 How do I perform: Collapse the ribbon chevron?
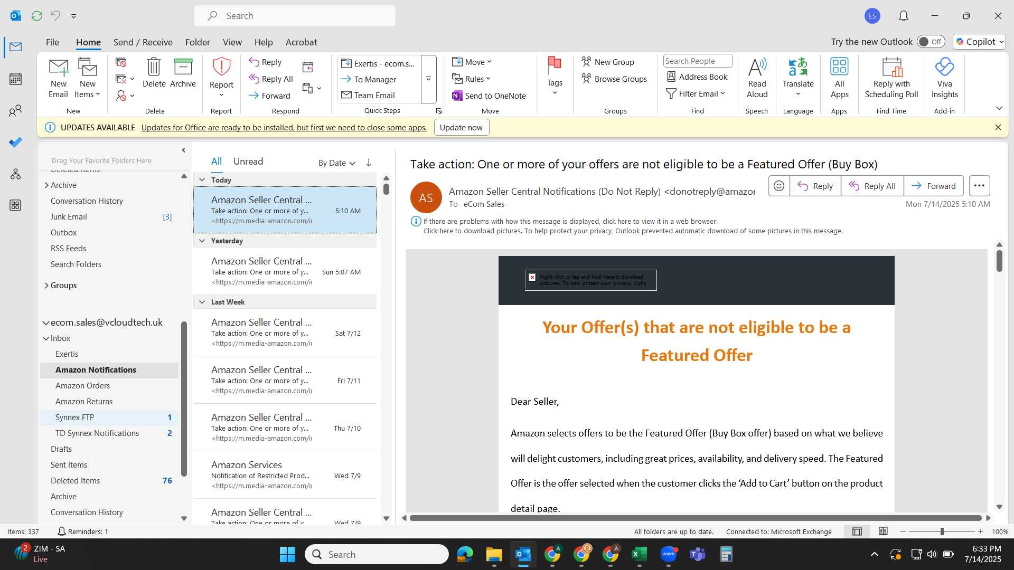[999, 108]
